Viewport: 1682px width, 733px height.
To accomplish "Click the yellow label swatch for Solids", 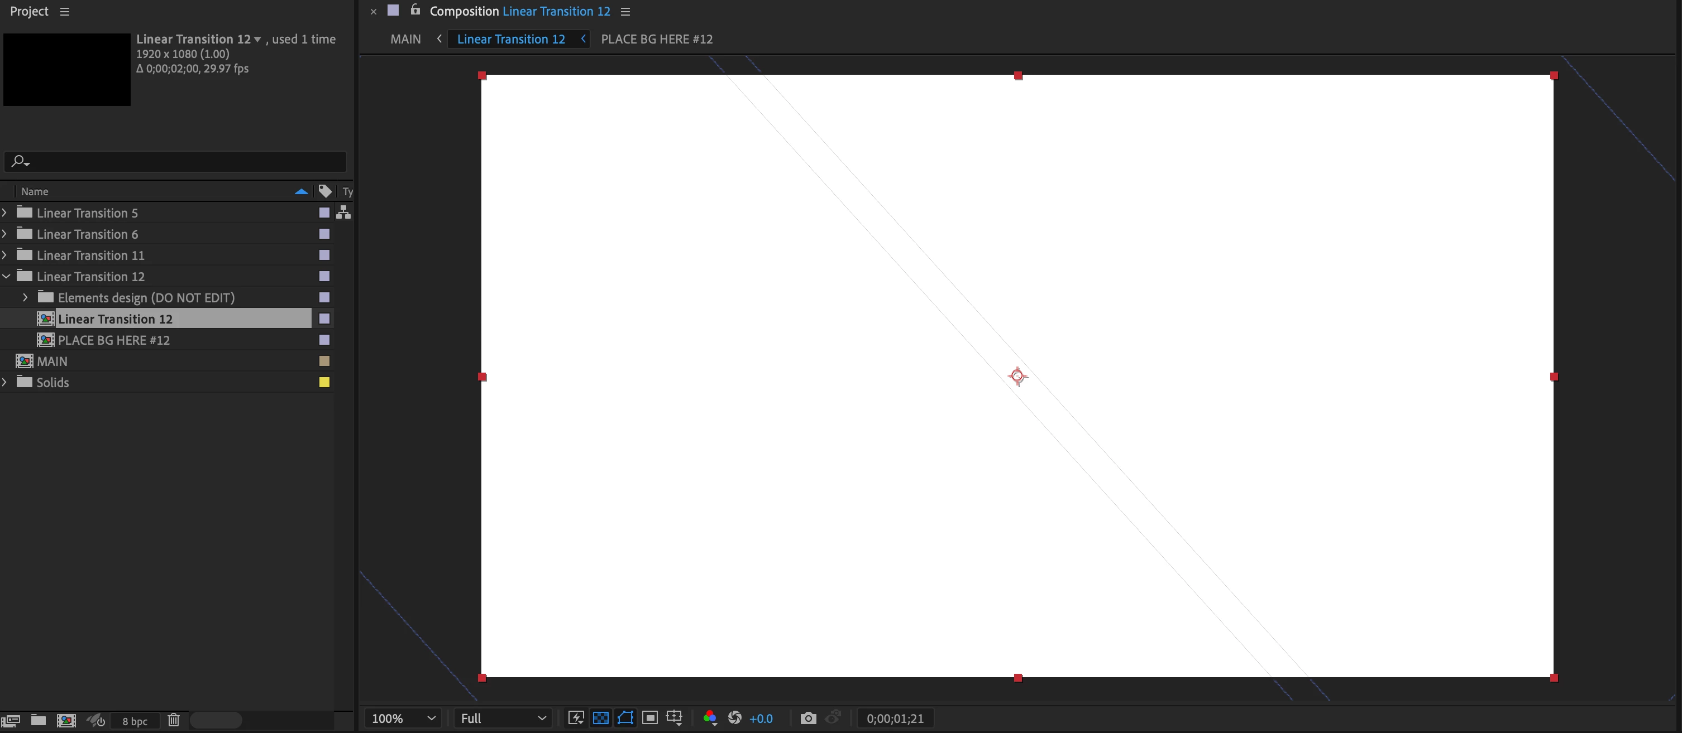I will (x=324, y=383).
